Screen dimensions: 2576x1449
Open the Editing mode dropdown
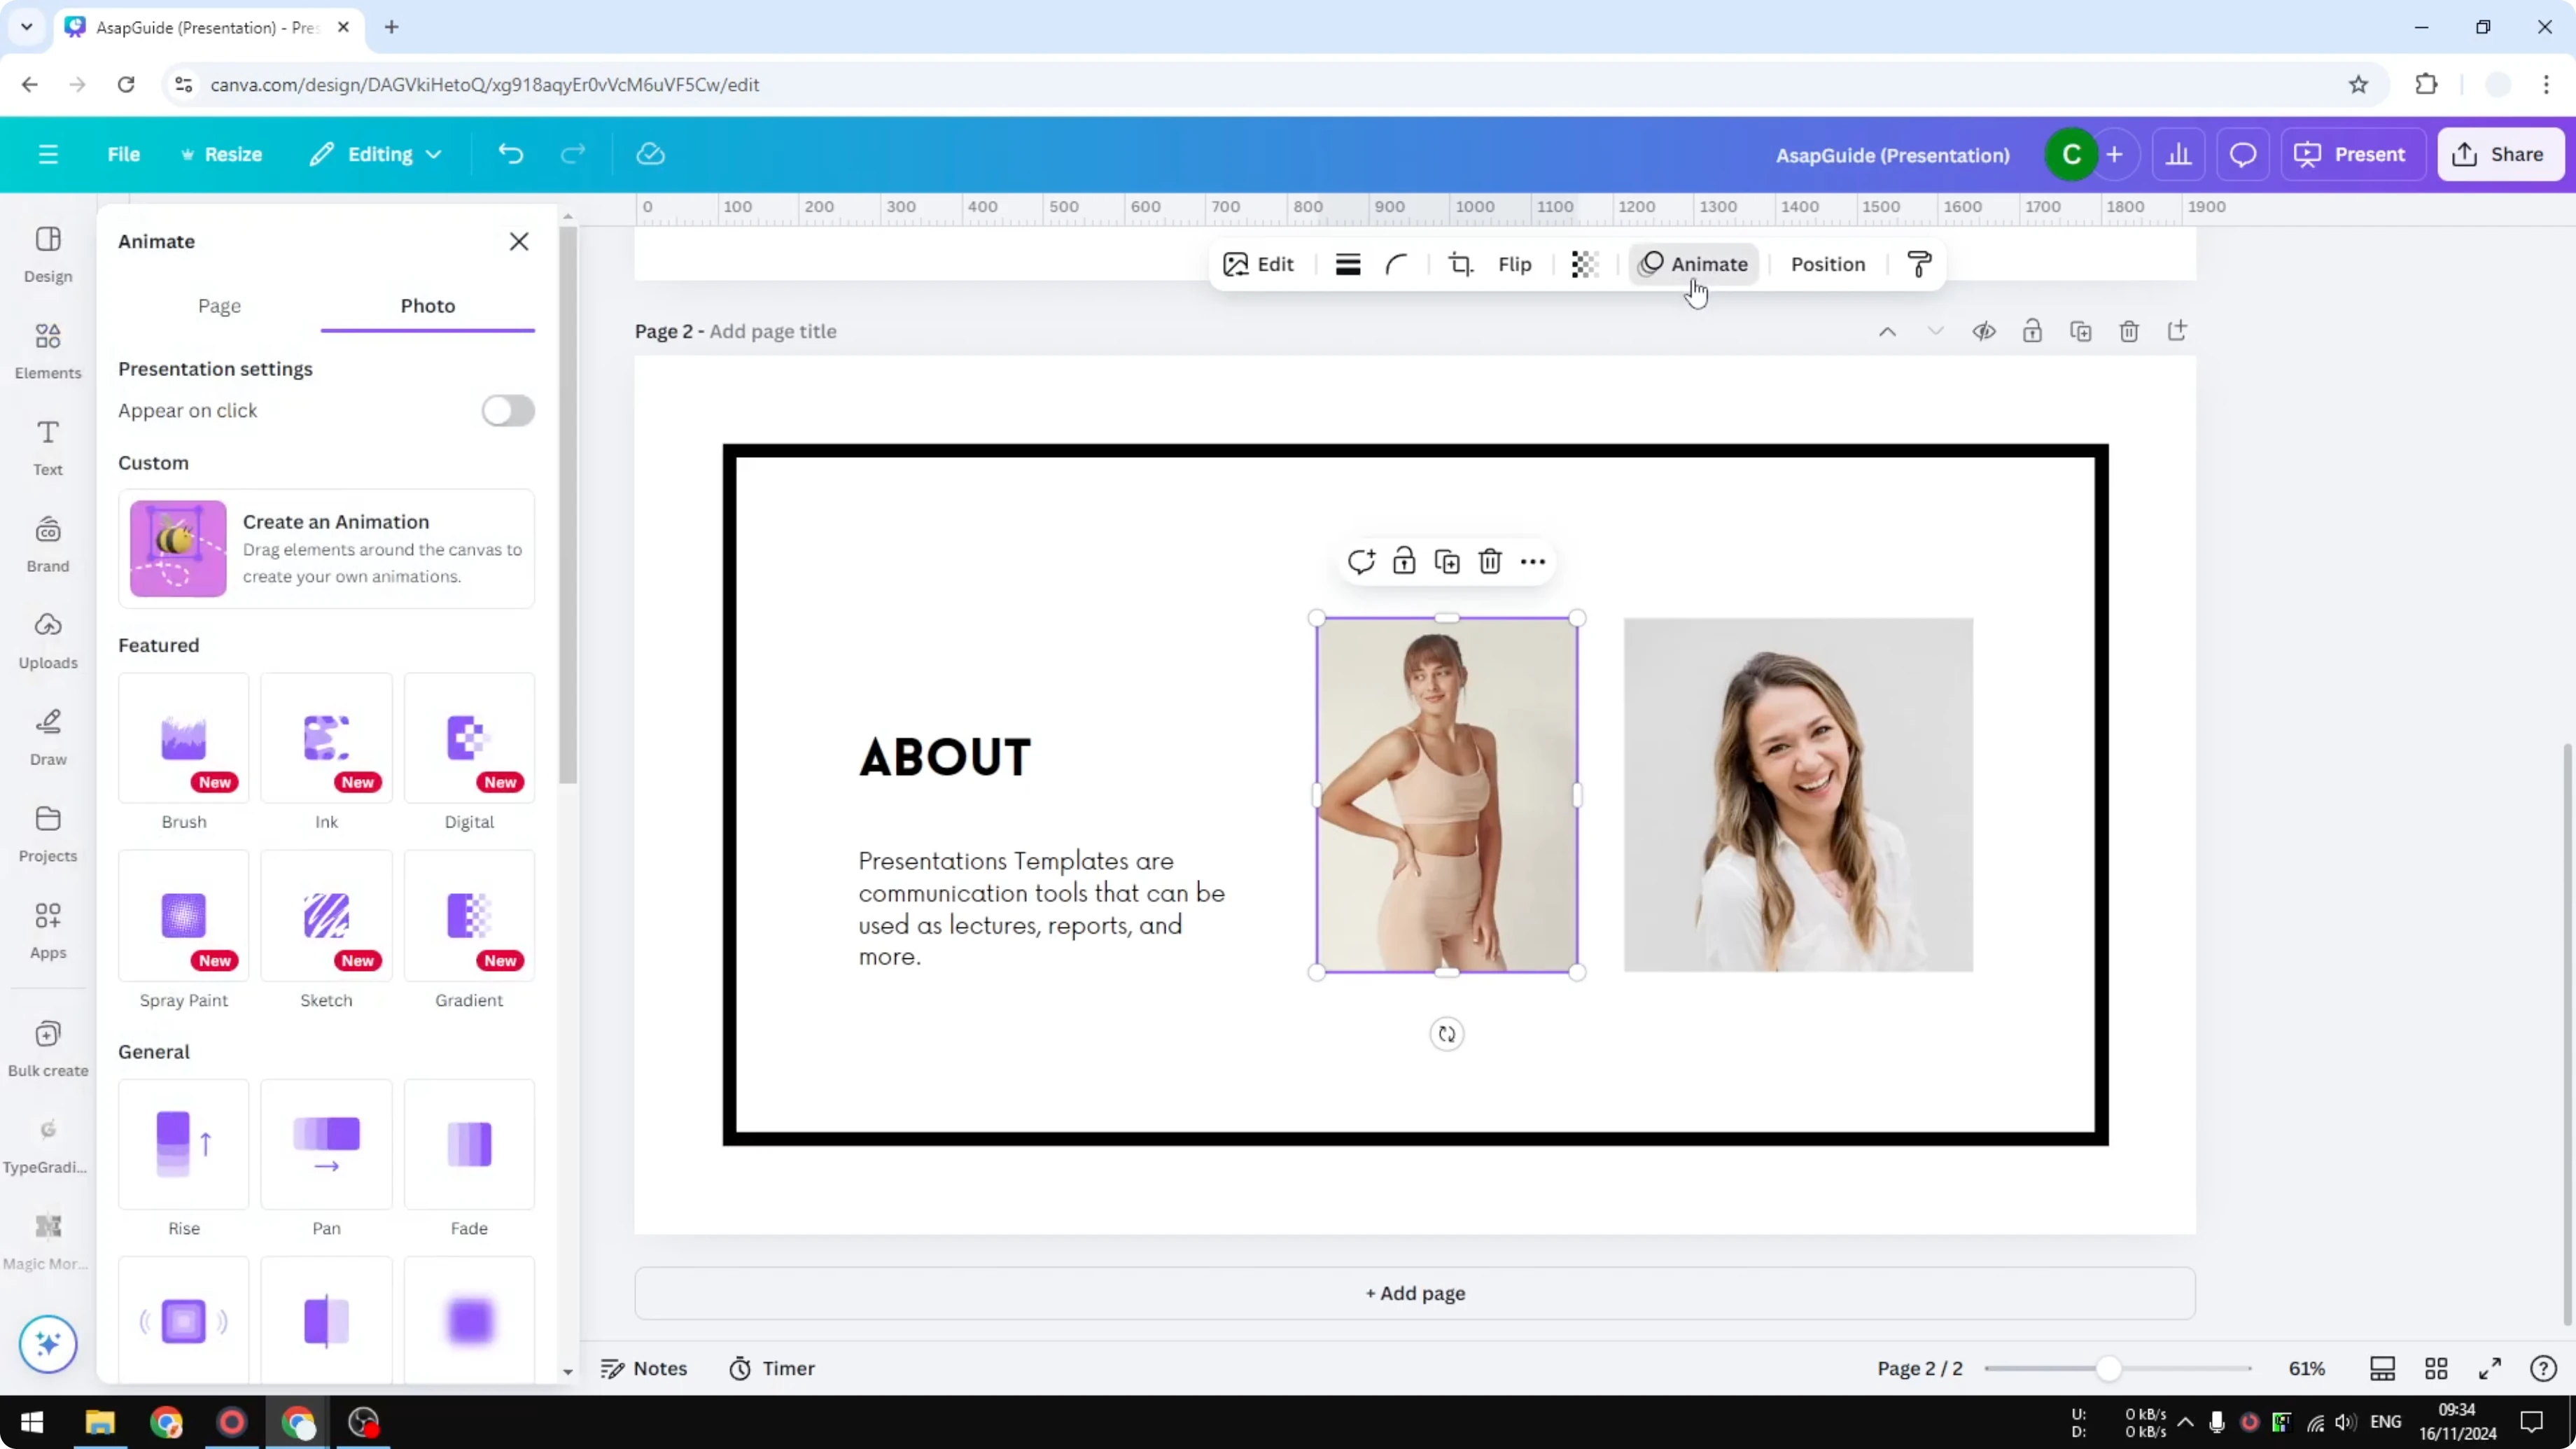click(375, 153)
